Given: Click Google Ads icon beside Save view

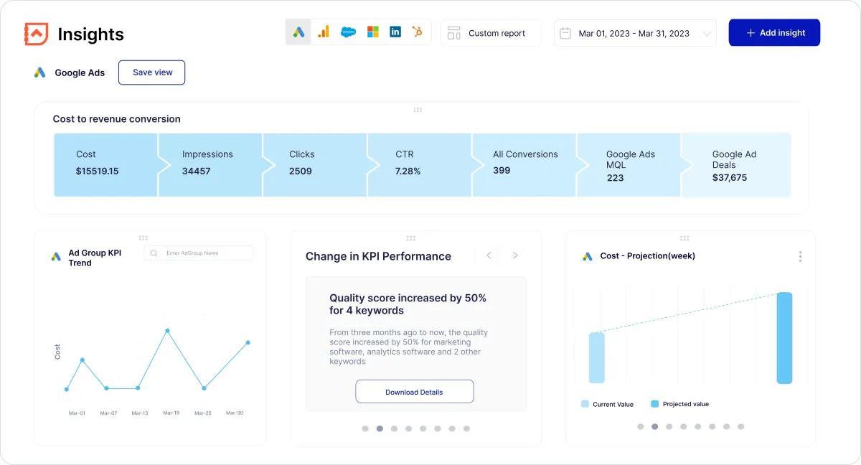Looking at the screenshot, I should tap(40, 72).
